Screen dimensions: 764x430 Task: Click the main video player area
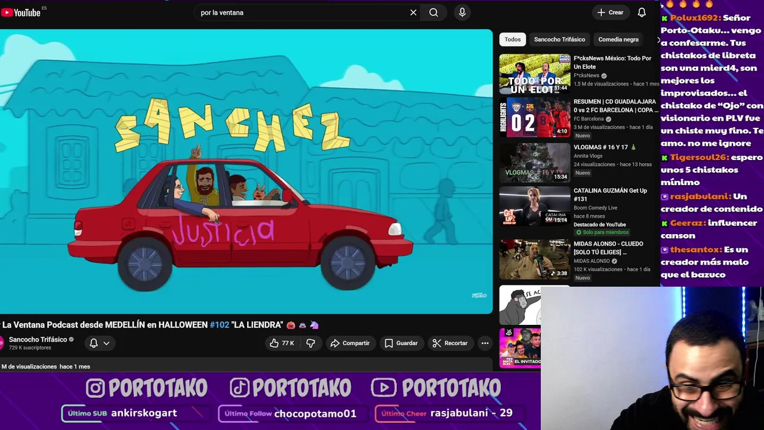pos(246,171)
